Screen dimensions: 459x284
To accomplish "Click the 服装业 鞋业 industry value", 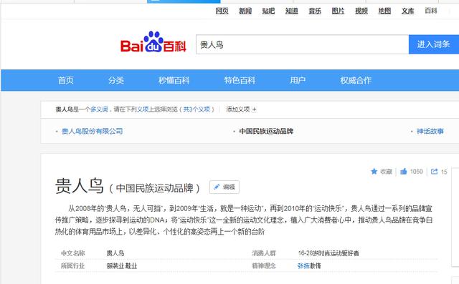I will tap(121, 266).
